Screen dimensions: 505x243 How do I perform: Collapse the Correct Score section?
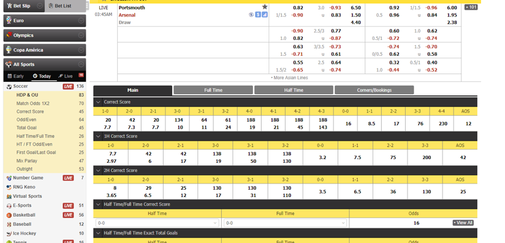(x=99, y=102)
